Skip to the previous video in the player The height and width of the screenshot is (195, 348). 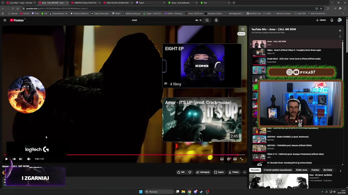click(14, 159)
